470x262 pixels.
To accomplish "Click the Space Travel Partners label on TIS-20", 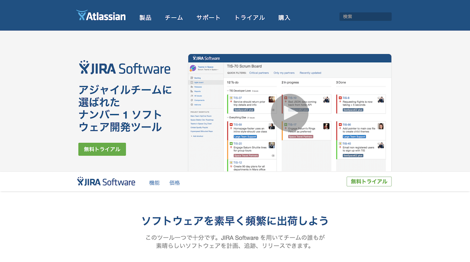I will click(x=246, y=156).
